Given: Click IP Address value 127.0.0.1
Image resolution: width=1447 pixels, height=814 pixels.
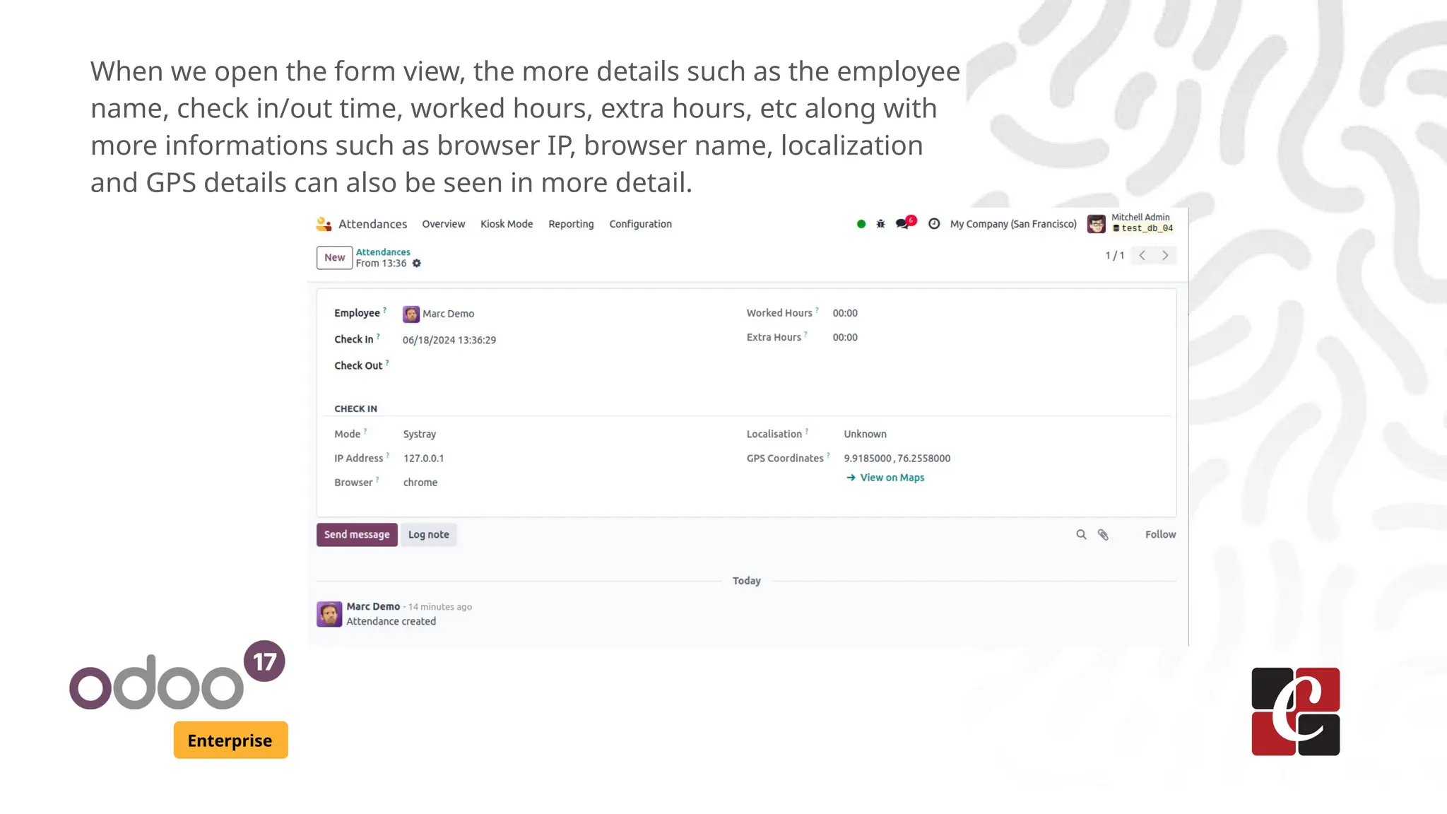Looking at the screenshot, I should [423, 459].
